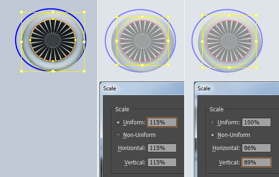Select Non-Uniform radio in right Scale dialog
Viewport: 279px width, 177px height.
[x=213, y=135]
